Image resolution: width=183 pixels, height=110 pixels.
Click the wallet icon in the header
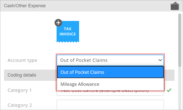pyautogui.click(x=175, y=6)
